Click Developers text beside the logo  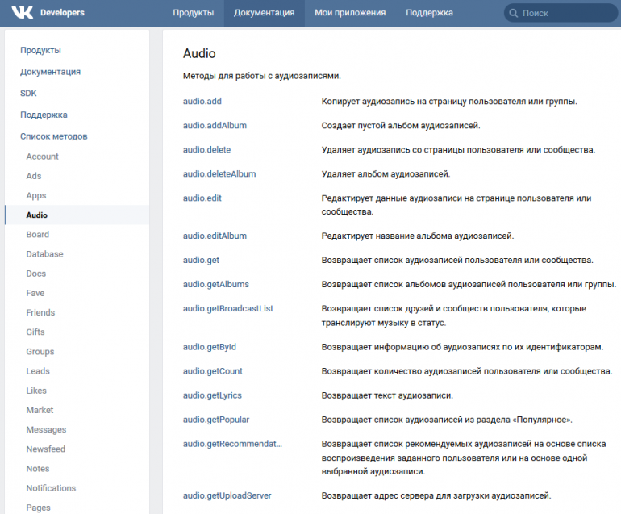[62, 13]
